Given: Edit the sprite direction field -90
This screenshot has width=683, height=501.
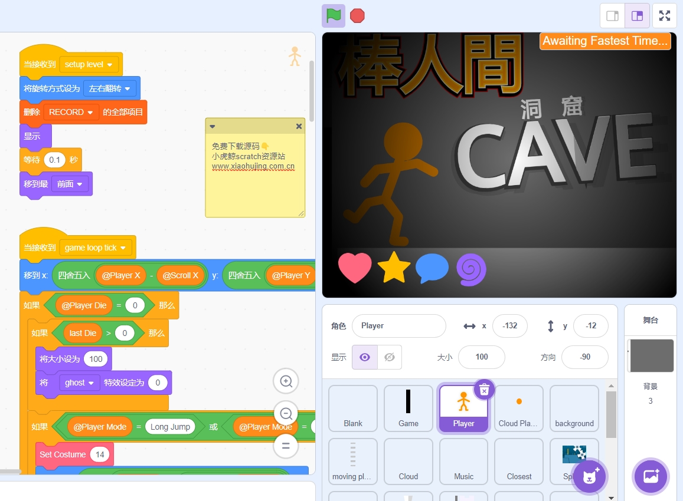Looking at the screenshot, I should pyautogui.click(x=585, y=357).
